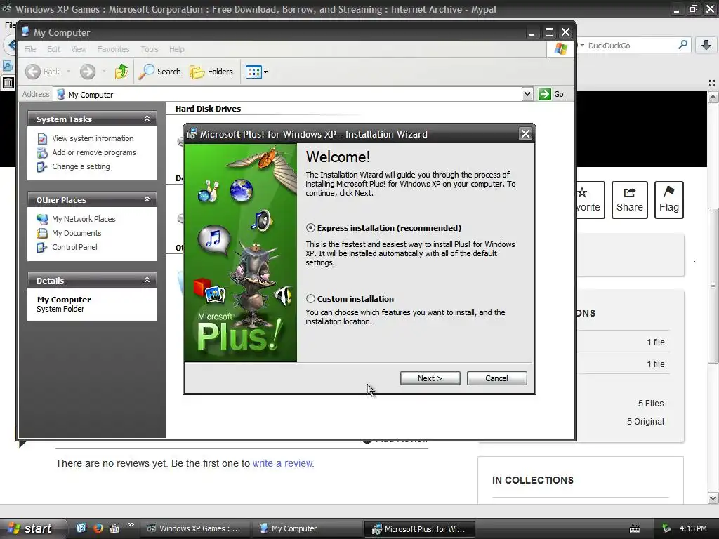The image size is (719, 539).
Task: Click write a review link
Action: click(x=283, y=463)
